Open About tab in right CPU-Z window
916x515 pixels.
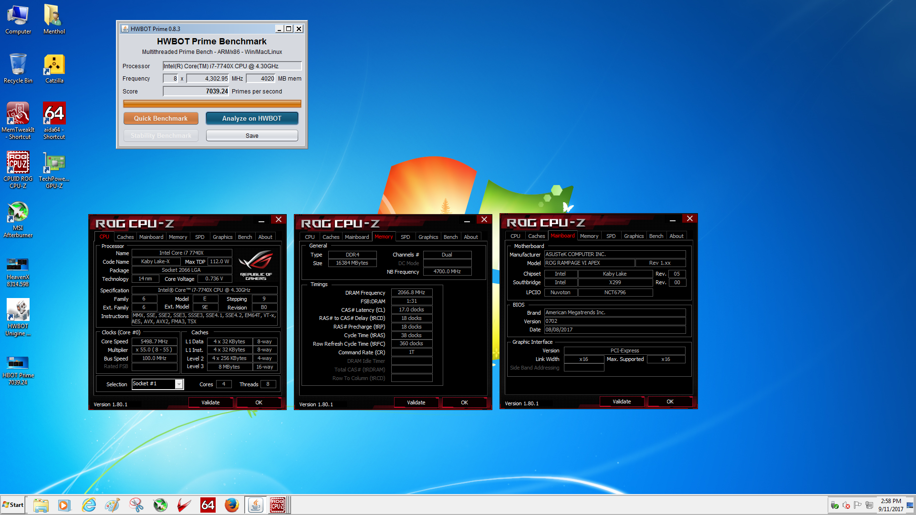tap(677, 236)
